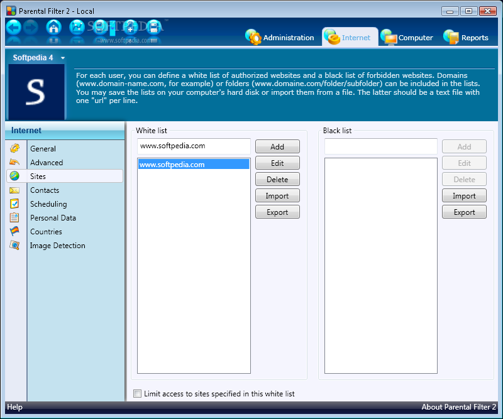Click Add in the White list
This screenshot has width=503, height=419.
pyautogui.click(x=277, y=146)
